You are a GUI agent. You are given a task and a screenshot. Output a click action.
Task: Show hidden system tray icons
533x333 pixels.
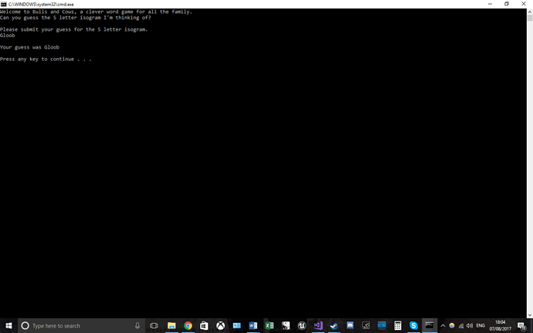point(443,325)
